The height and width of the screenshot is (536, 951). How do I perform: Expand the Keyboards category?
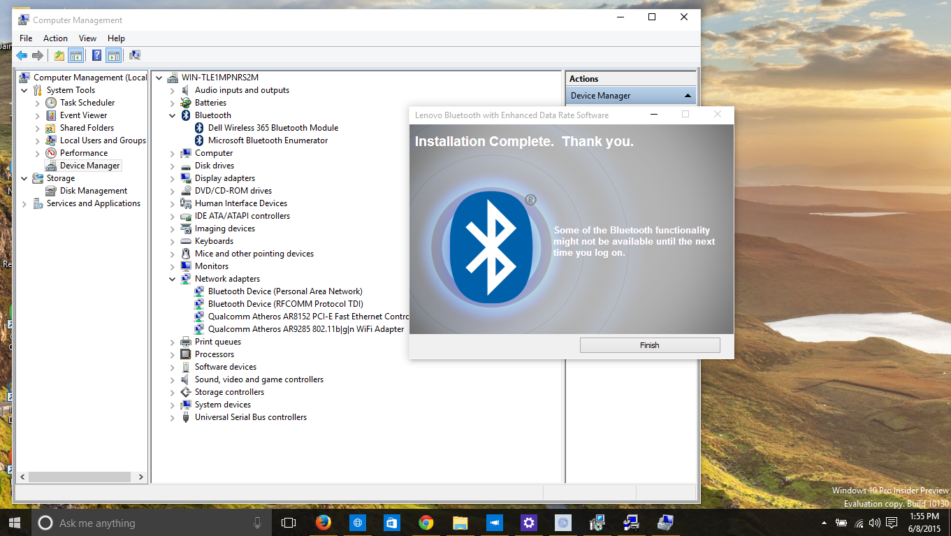click(x=173, y=241)
